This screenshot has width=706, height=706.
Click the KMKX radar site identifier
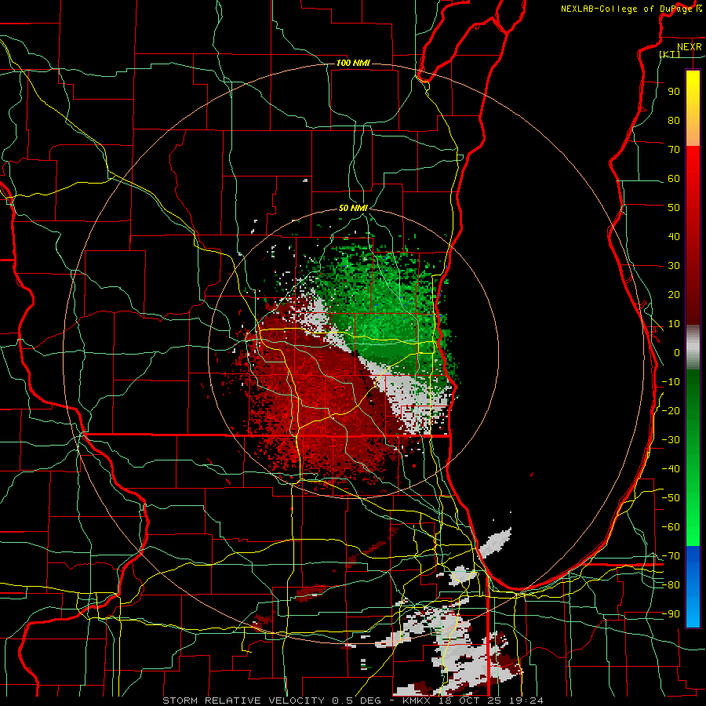click(417, 701)
